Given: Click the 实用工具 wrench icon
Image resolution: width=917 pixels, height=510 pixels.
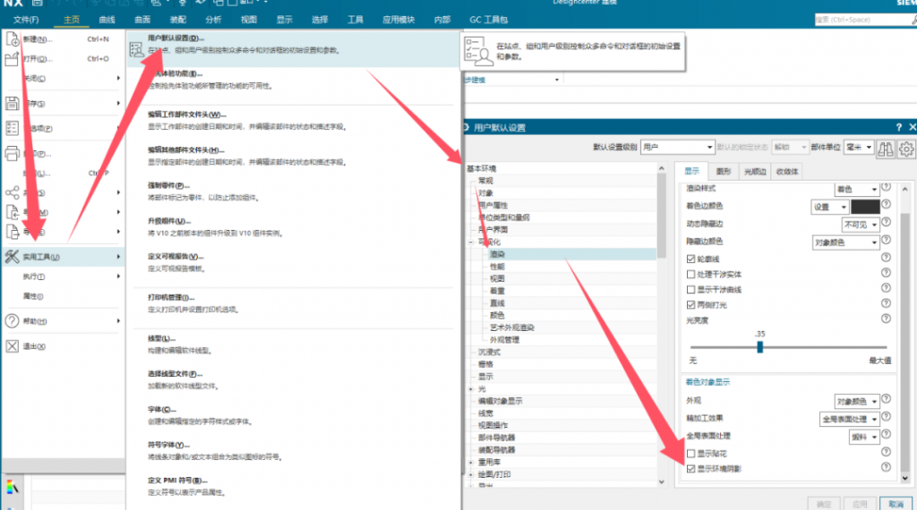Looking at the screenshot, I should tap(13, 257).
